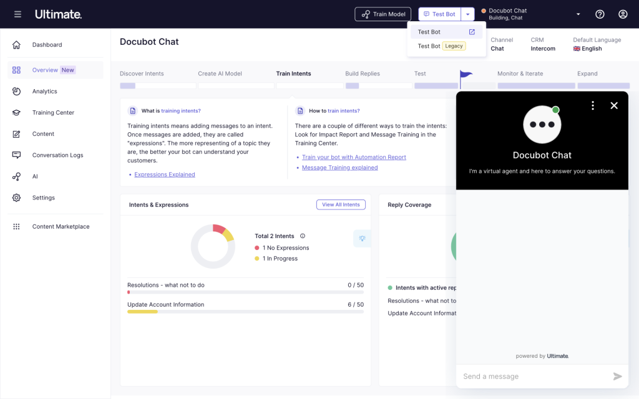Click the Channel Chat value
This screenshot has width=639, height=399.
(x=497, y=49)
